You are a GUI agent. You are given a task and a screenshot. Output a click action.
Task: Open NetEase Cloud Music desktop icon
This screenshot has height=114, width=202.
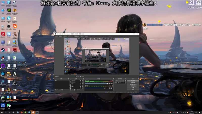3,35
